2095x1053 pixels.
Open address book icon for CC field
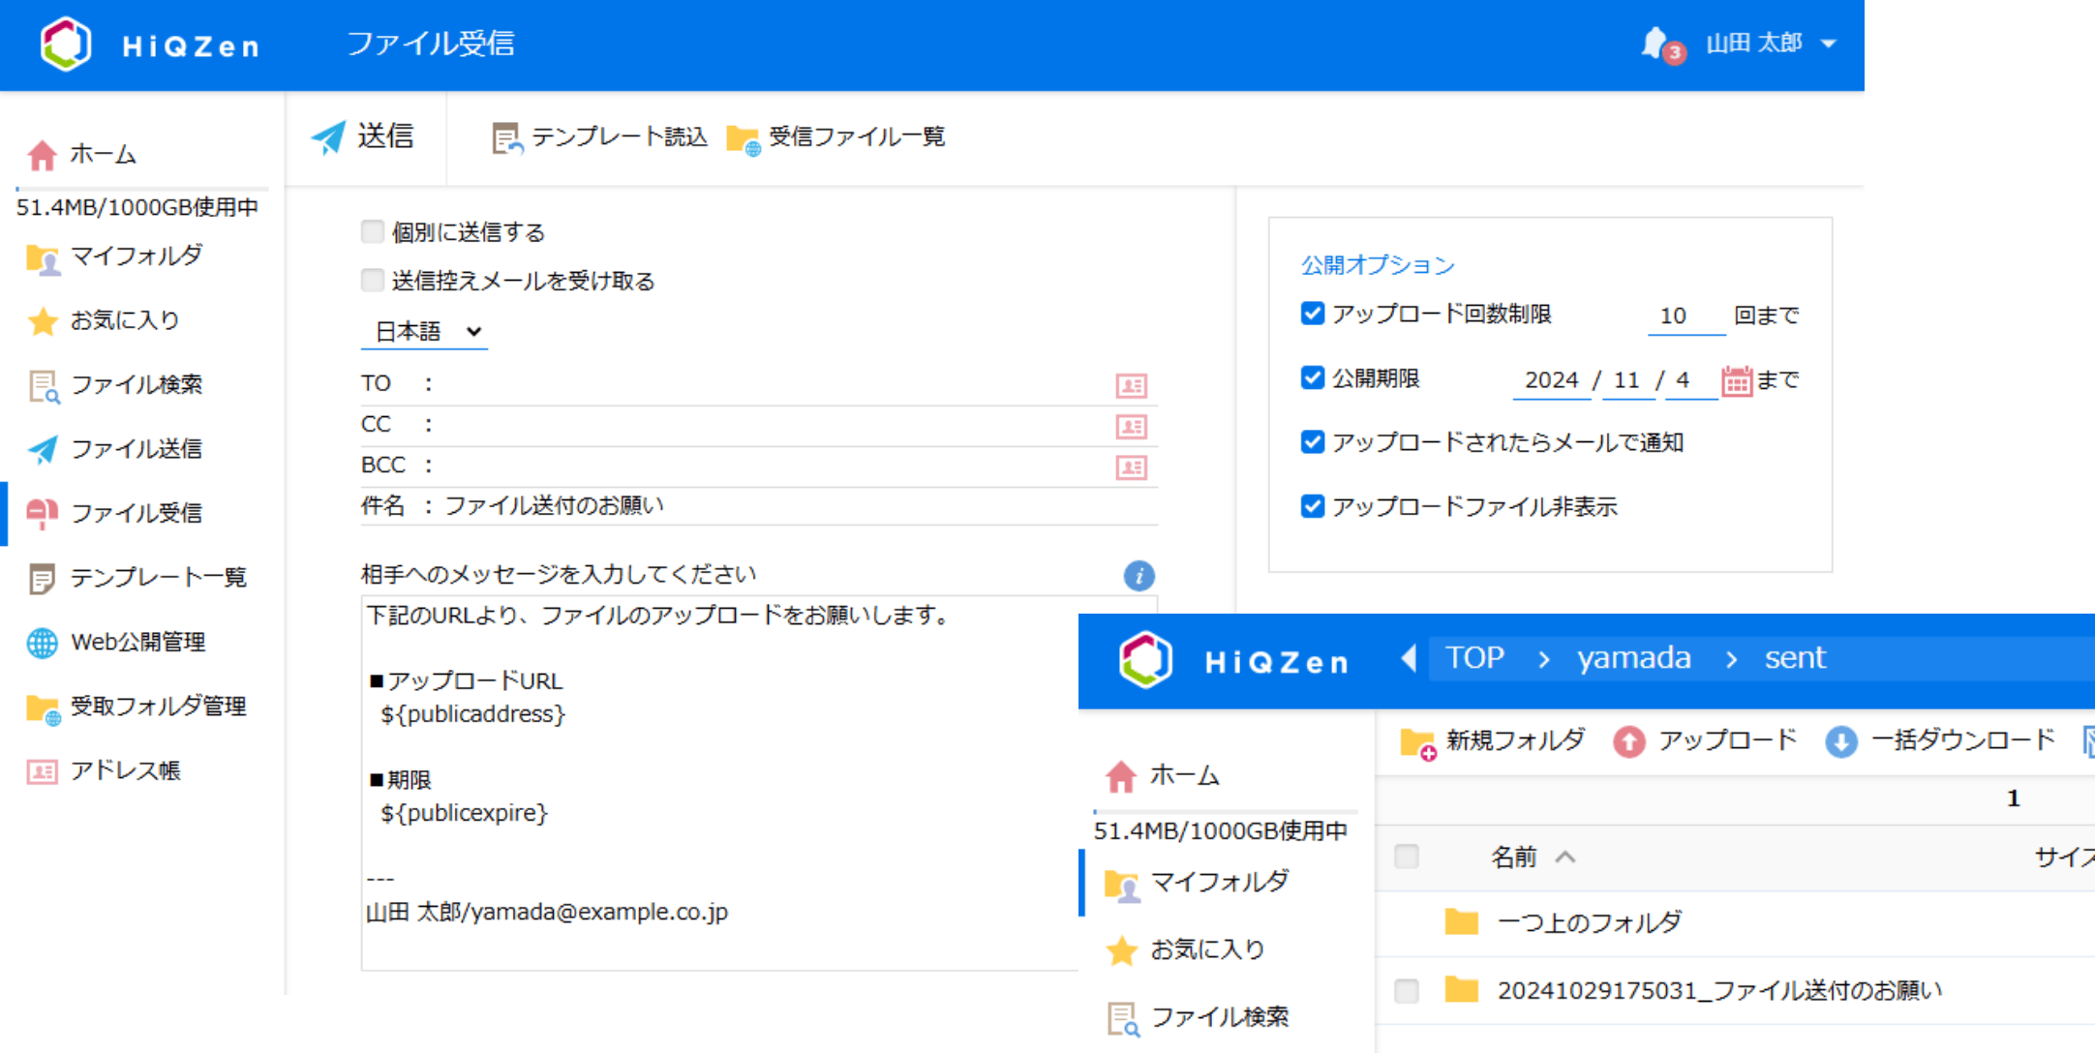tap(1131, 426)
